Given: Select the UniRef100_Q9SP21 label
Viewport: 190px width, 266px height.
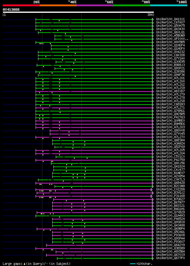Looking at the screenshot, I should [x=170, y=68].
